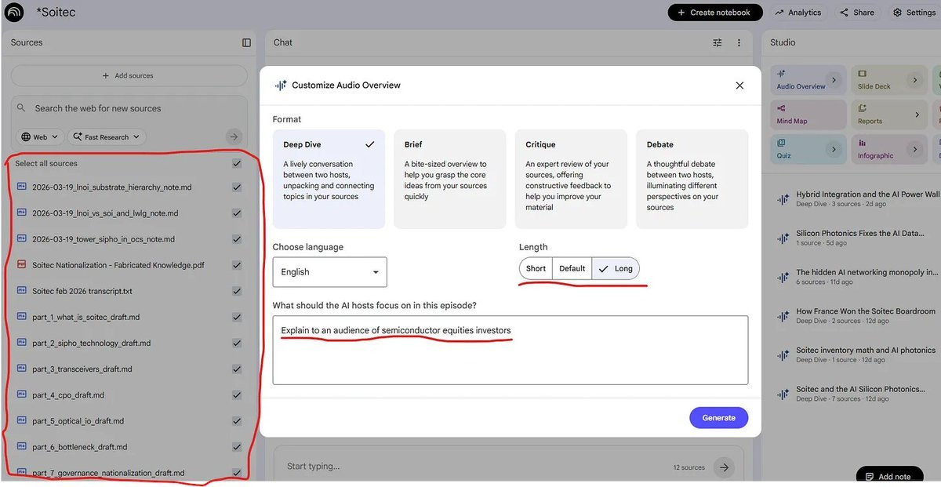Image resolution: width=941 pixels, height=487 pixels.
Task: Open chat configuration sliders icon
Action: click(717, 42)
